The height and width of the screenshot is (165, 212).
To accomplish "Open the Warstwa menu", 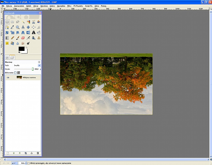I will tap(44, 5).
